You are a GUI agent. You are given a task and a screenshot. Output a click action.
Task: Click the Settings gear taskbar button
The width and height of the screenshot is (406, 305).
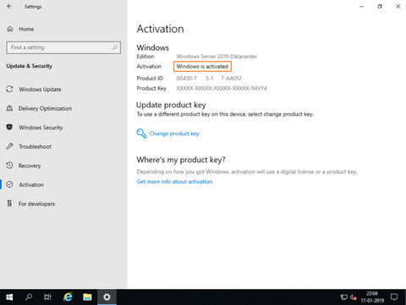pos(107,297)
